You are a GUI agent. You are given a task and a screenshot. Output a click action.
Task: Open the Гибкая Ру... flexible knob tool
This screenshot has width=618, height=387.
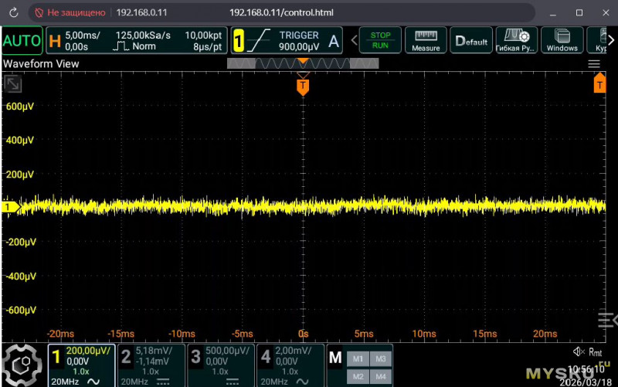(516, 41)
